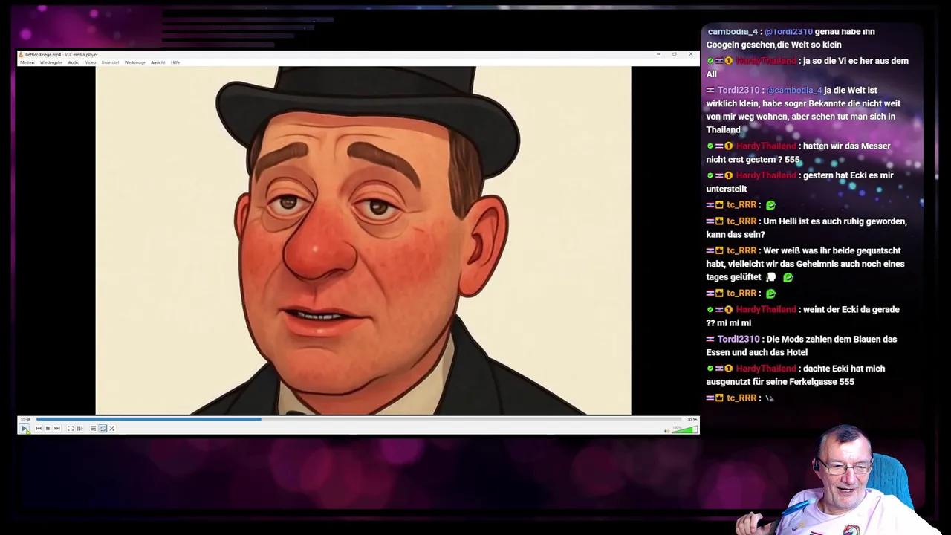Click the @cambodia_4 mention in chat
951x535 pixels.
(794, 91)
